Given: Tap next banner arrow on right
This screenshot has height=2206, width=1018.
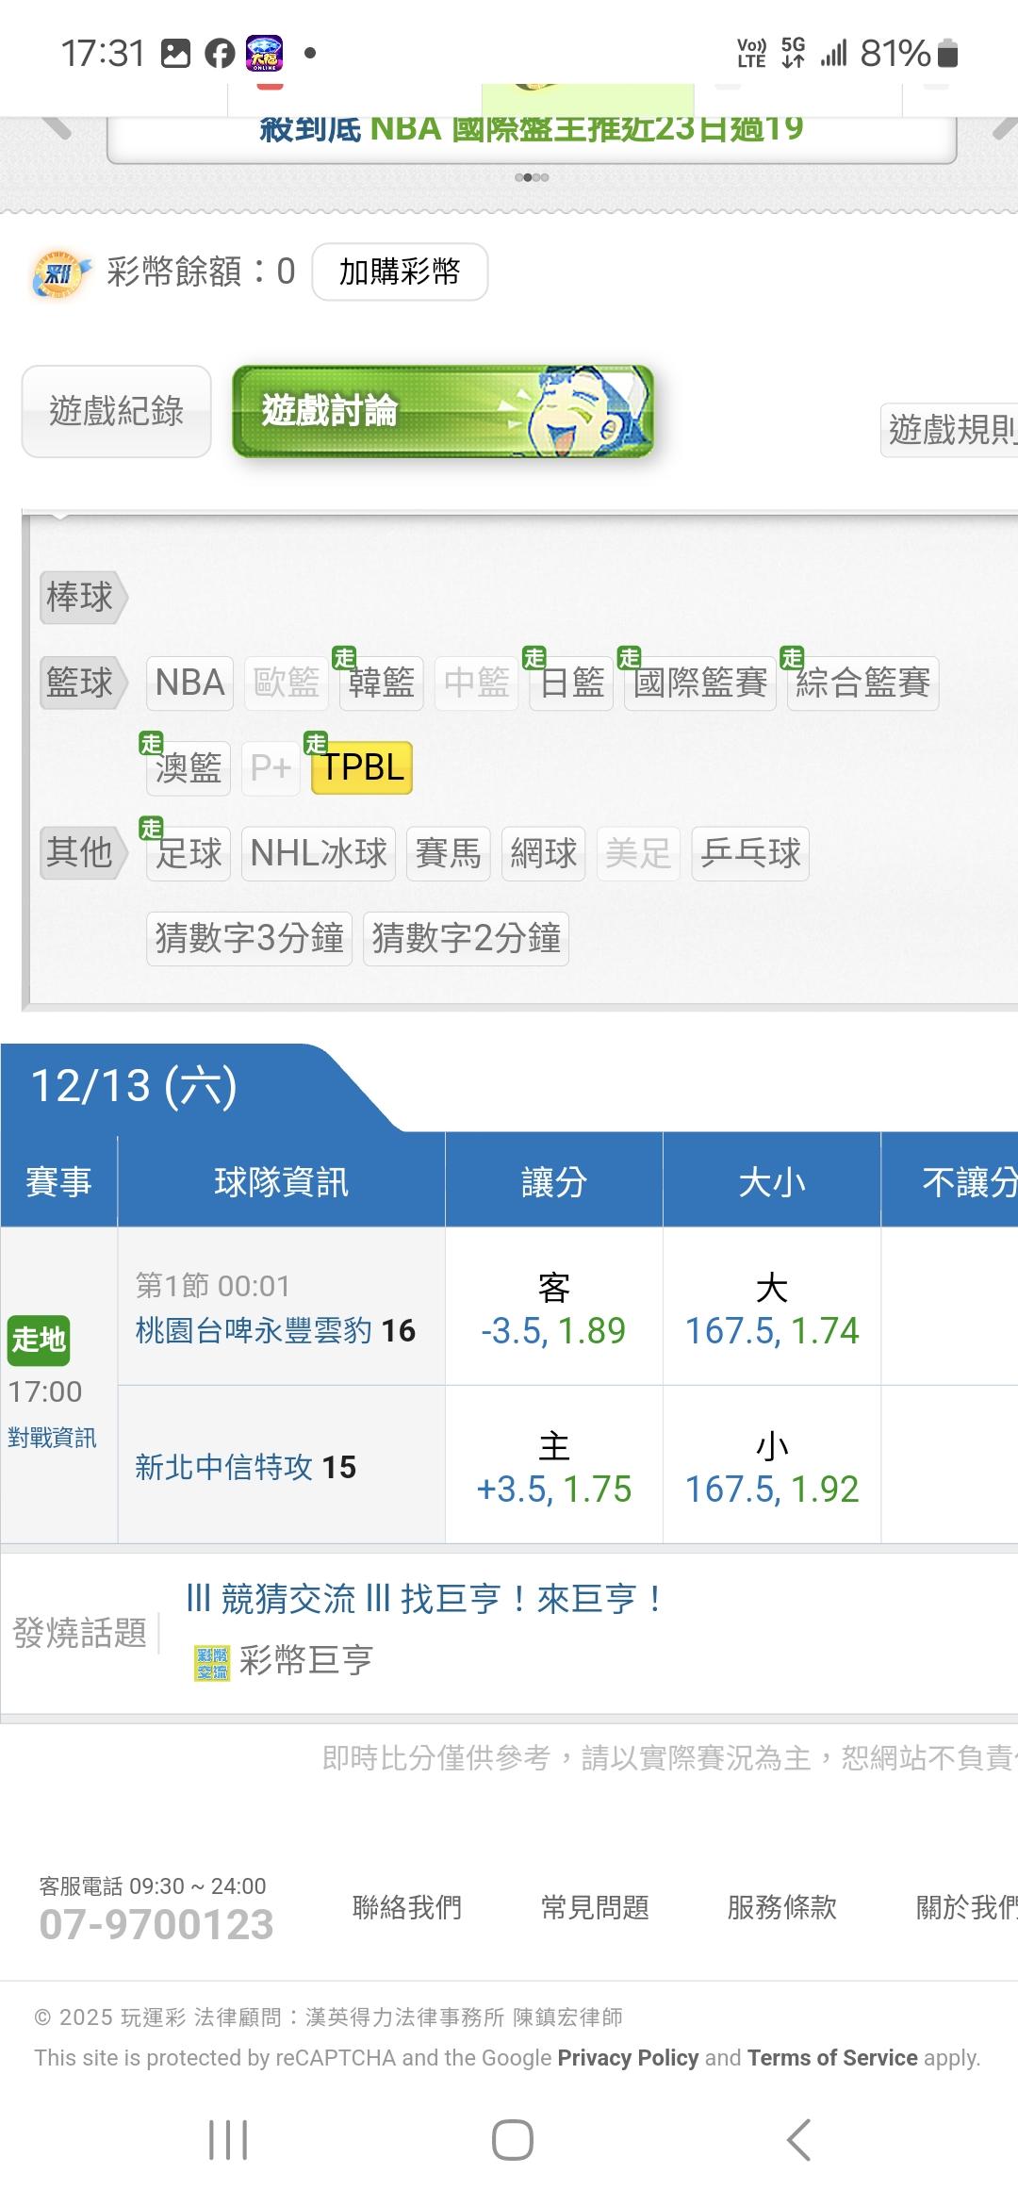Looking at the screenshot, I should (1002, 128).
